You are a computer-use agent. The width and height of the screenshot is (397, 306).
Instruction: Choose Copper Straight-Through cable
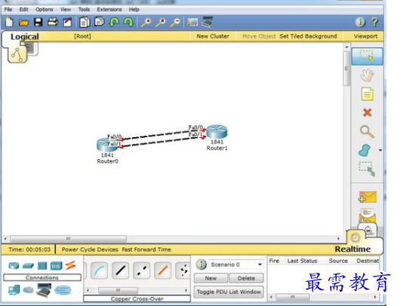tap(120, 271)
